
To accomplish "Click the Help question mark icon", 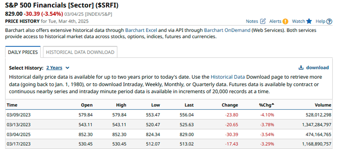I will (x=329, y=21).
